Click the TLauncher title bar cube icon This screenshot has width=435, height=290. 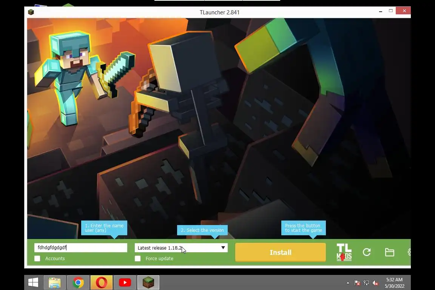click(31, 12)
